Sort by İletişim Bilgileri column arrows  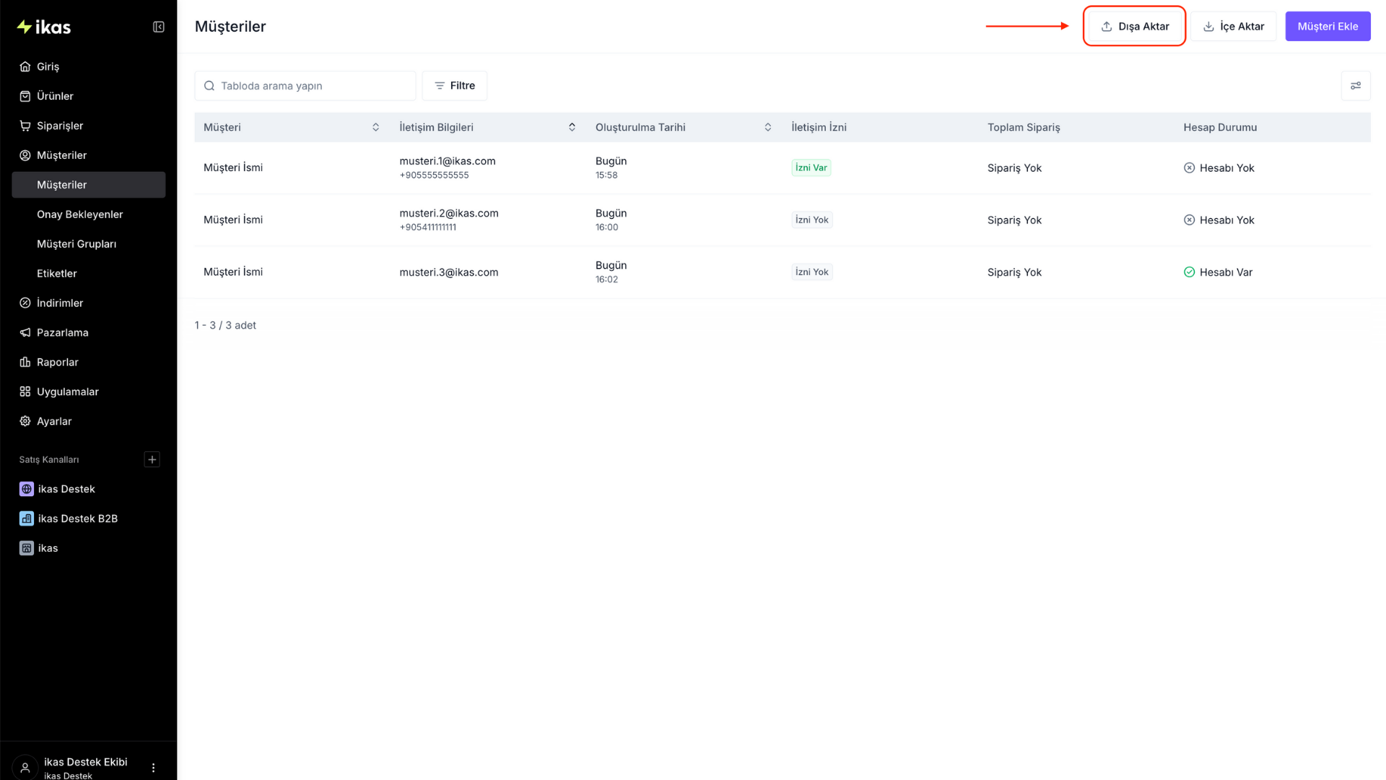(x=572, y=128)
